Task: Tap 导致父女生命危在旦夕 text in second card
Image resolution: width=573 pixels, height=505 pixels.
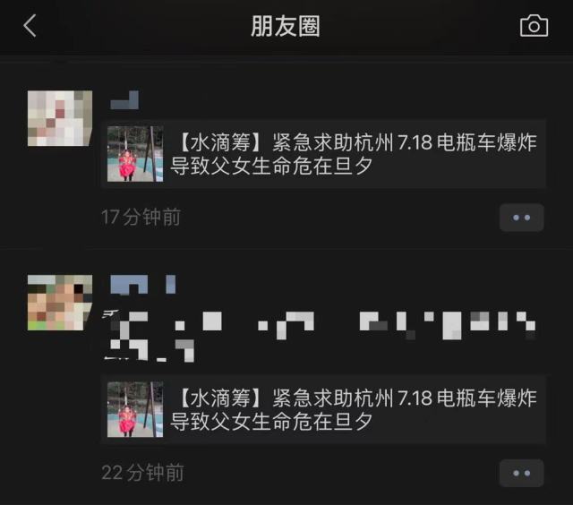Action: tap(271, 422)
